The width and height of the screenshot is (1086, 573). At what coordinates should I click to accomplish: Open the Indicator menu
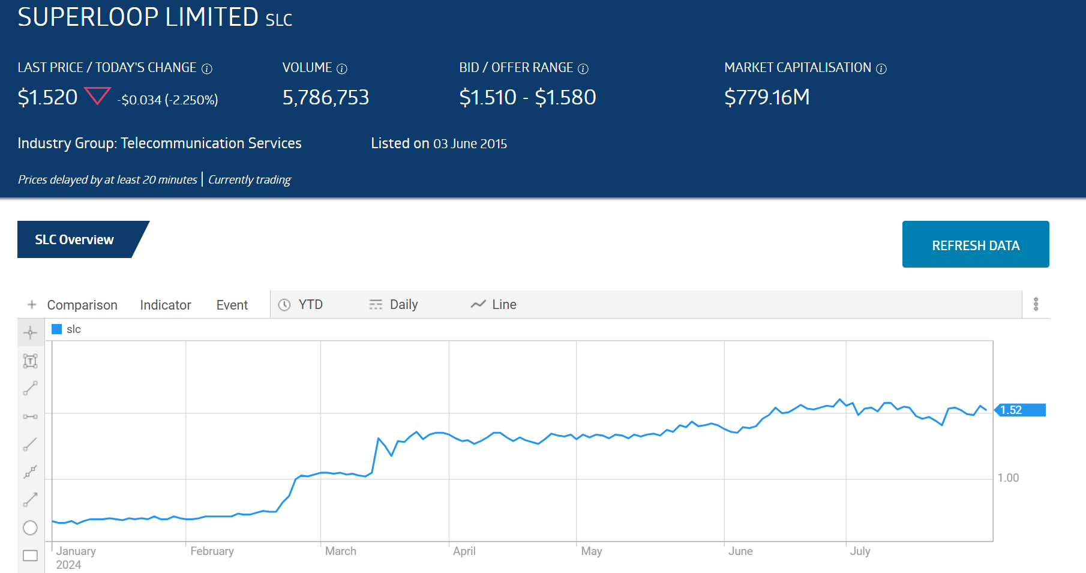[166, 305]
